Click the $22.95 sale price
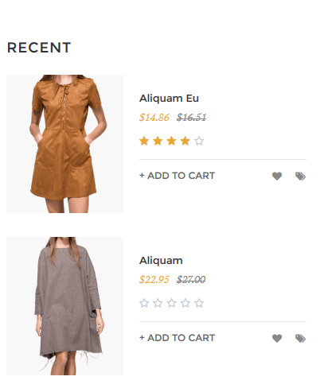Image resolution: width=324 pixels, height=392 pixels. tap(154, 279)
